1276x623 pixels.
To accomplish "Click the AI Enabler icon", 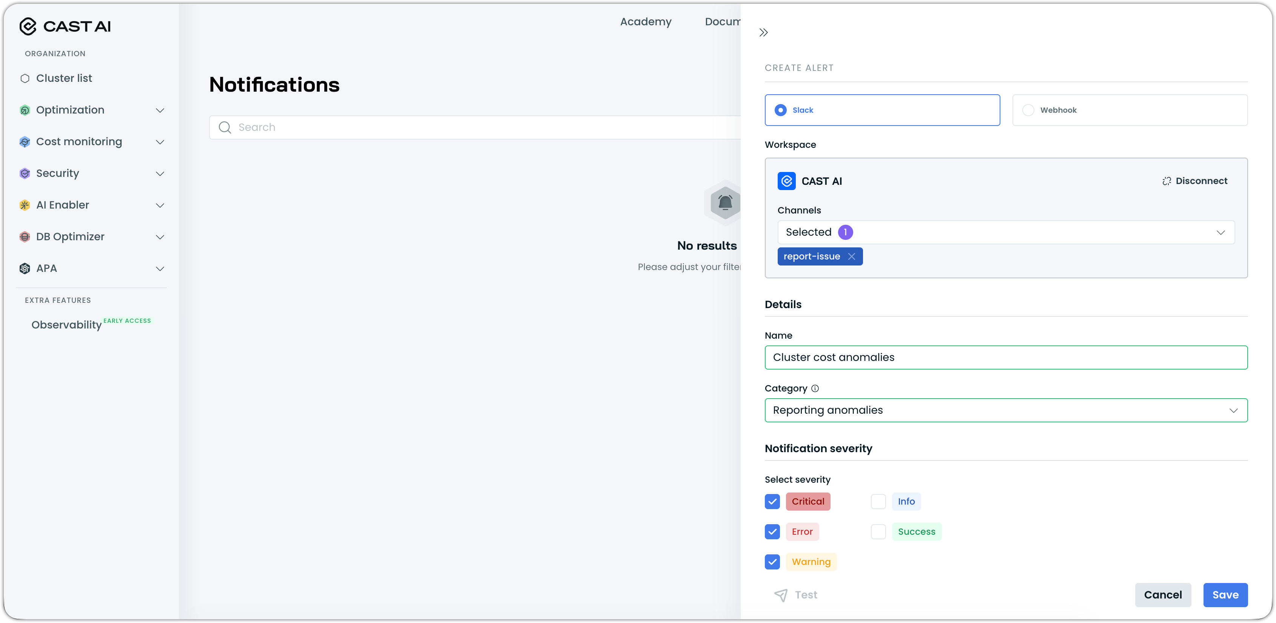I will [25, 205].
